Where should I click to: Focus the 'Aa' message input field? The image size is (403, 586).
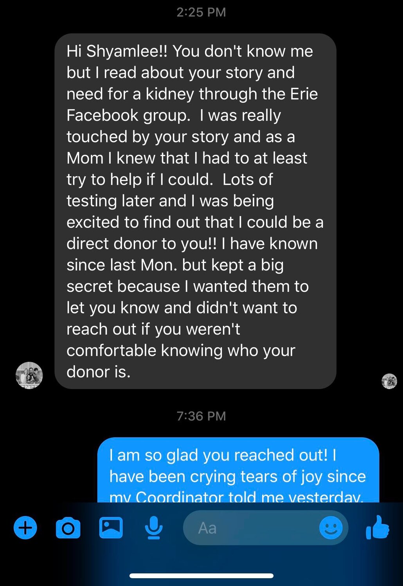click(x=250, y=528)
